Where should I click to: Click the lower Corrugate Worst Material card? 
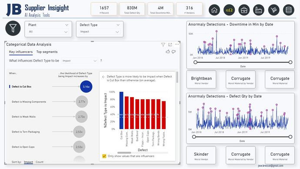pyautogui.click(x=280, y=155)
